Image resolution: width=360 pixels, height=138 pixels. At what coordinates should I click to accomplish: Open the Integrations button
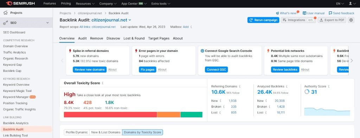click(298, 20)
